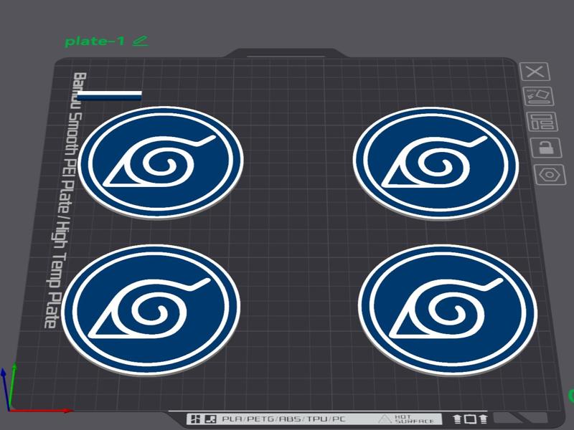
Task: Click the auto-orient plate icon
Action: [538, 96]
